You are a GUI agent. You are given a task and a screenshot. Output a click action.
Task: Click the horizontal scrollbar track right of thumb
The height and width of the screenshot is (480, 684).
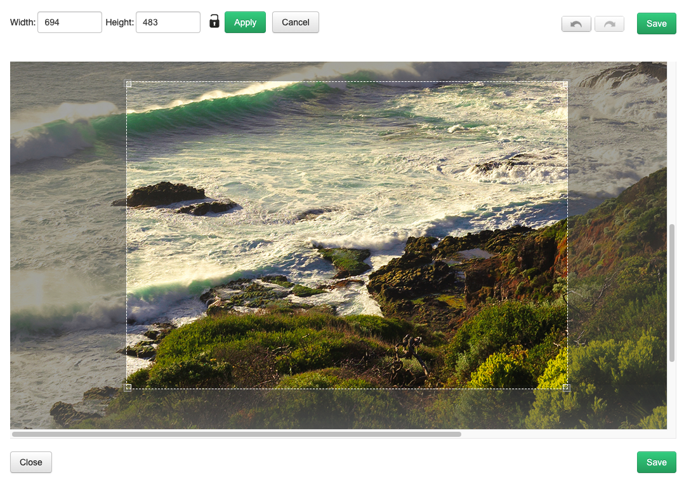(x=565, y=434)
